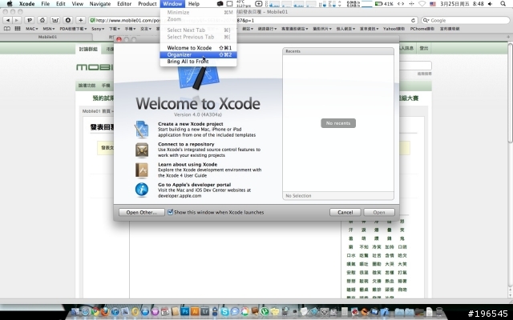Click Learn about using Xcode heading
Viewport: 513px width, 320px height.
tap(188, 165)
